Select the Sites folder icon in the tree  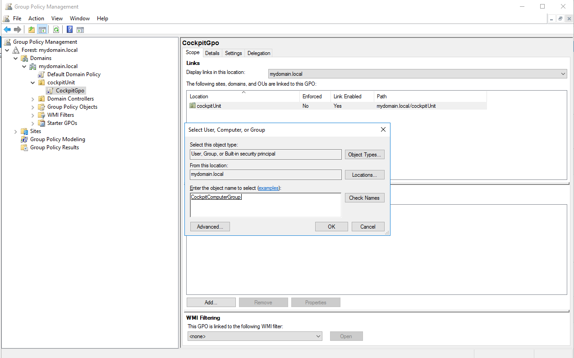[24, 131]
